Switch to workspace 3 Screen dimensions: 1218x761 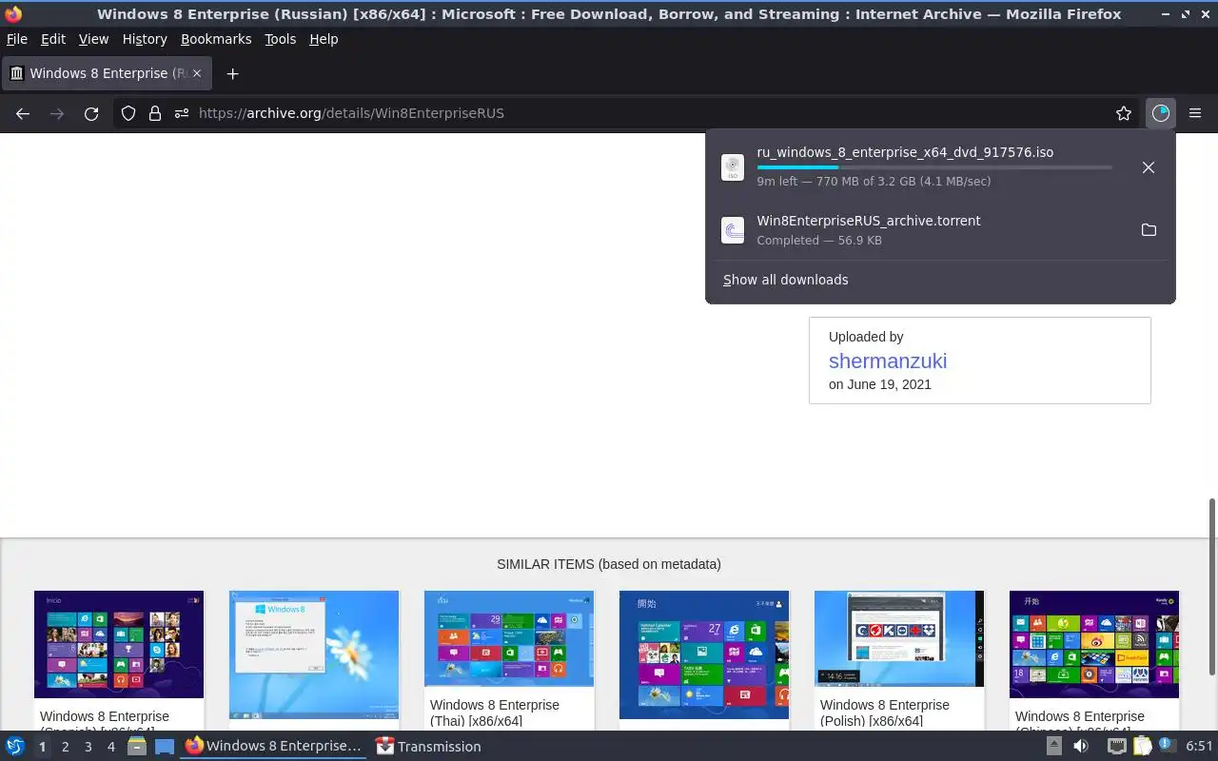[x=88, y=747]
